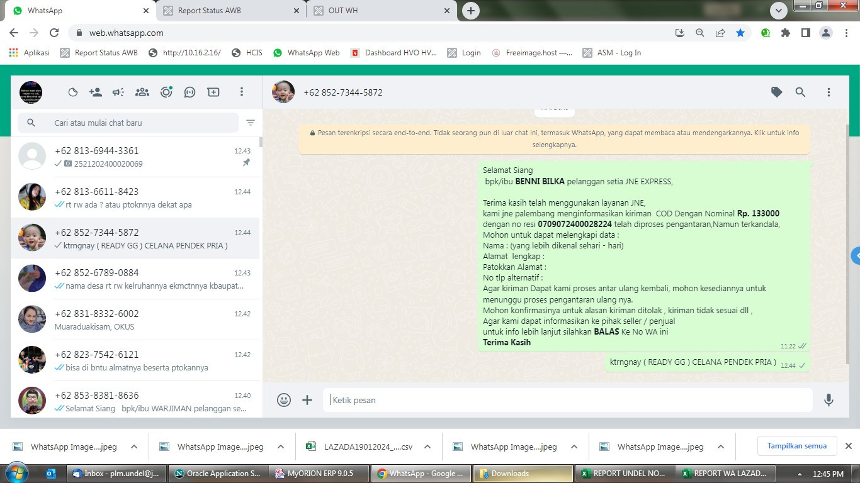The height and width of the screenshot is (483, 860).
Task: Toggle the blue bookmark star
Action: coord(740,33)
